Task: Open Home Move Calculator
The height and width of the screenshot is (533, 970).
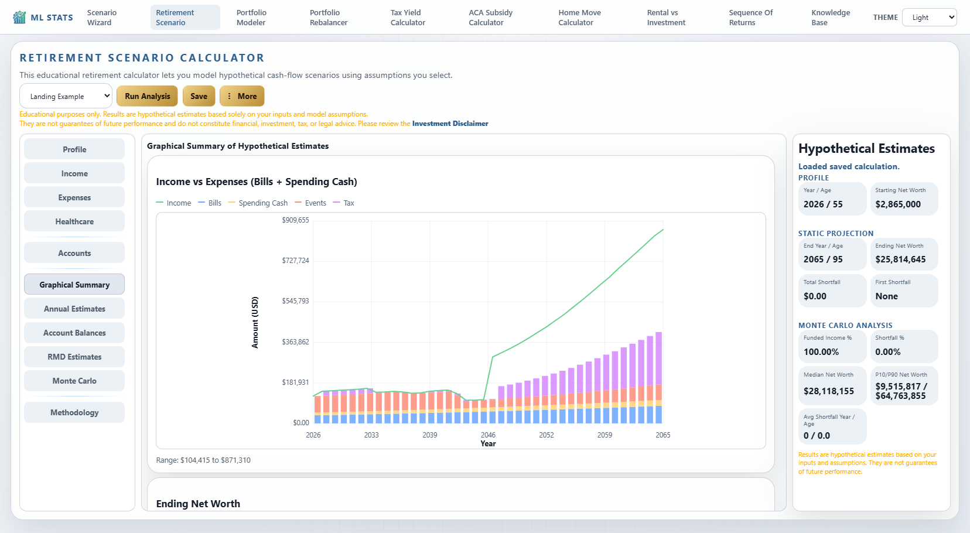Action: (x=579, y=18)
